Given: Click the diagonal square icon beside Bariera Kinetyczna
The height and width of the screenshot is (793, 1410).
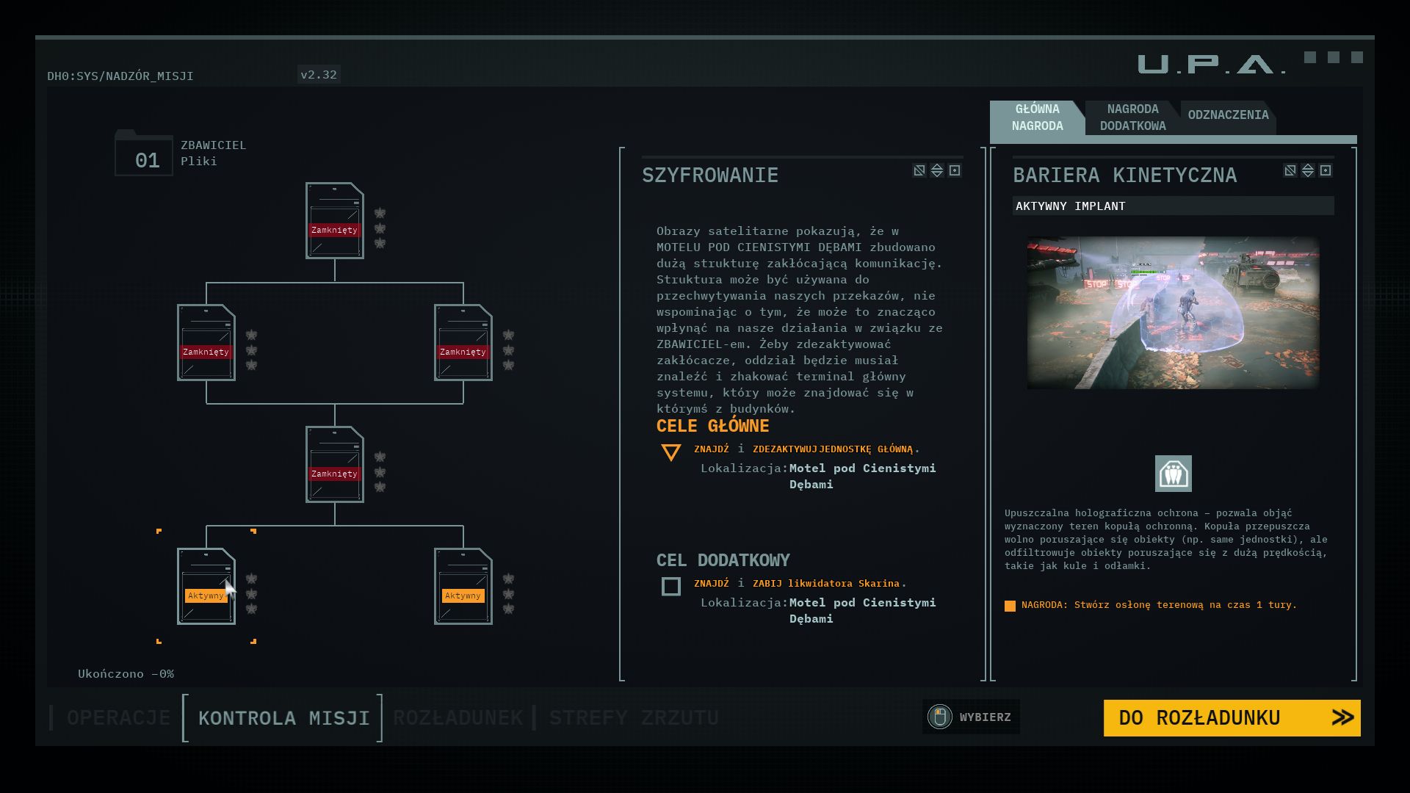Looking at the screenshot, I should click(1290, 170).
